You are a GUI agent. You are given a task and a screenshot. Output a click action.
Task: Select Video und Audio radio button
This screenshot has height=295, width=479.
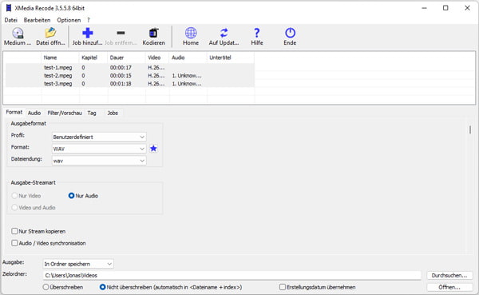click(x=14, y=208)
